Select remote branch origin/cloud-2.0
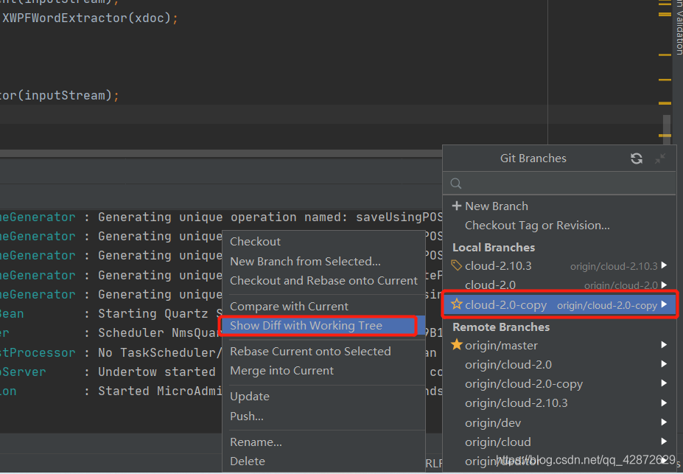The width and height of the screenshot is (683, 474). [x=559, y=364]
